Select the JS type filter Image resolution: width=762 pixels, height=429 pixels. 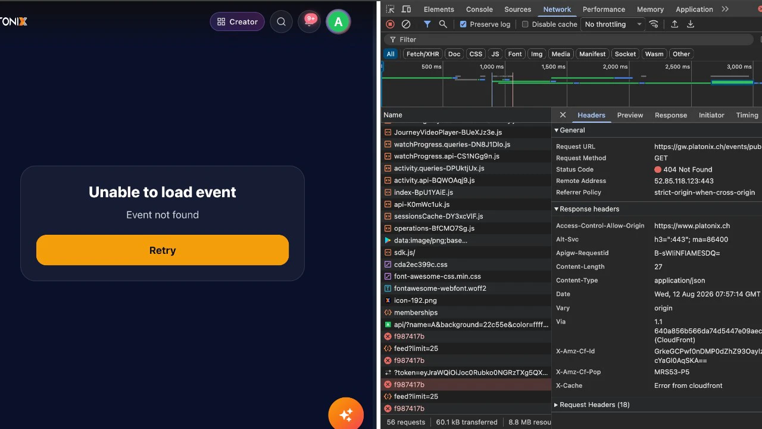coord(495,54)
